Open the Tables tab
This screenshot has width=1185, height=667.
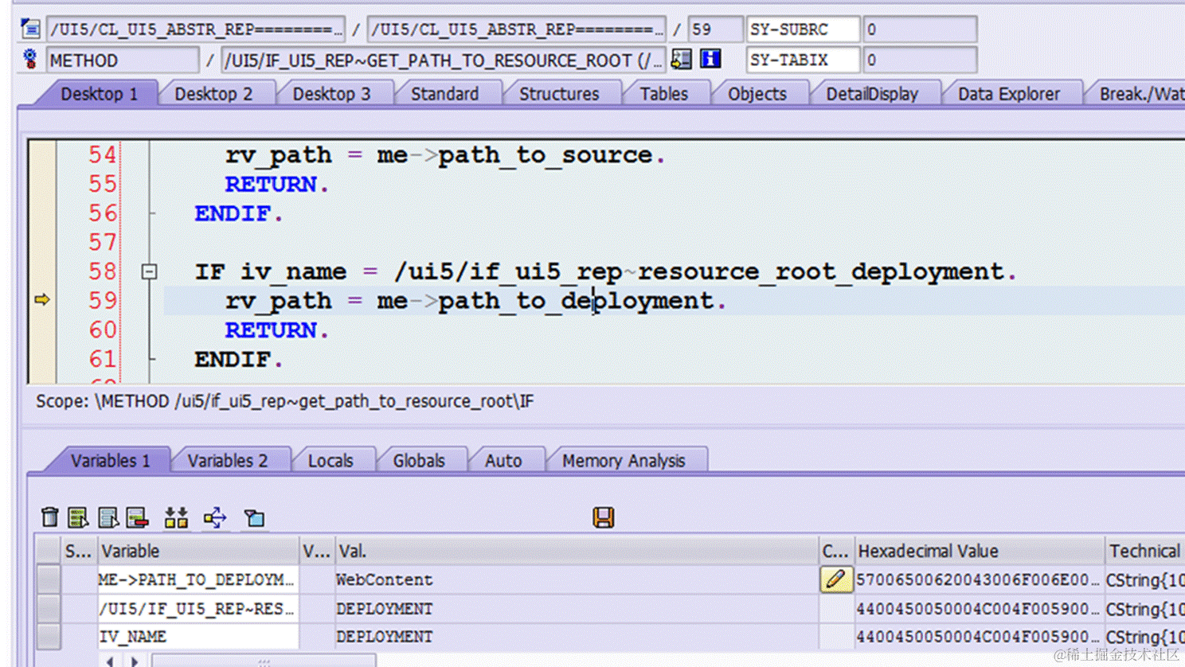tap(663, 94)
